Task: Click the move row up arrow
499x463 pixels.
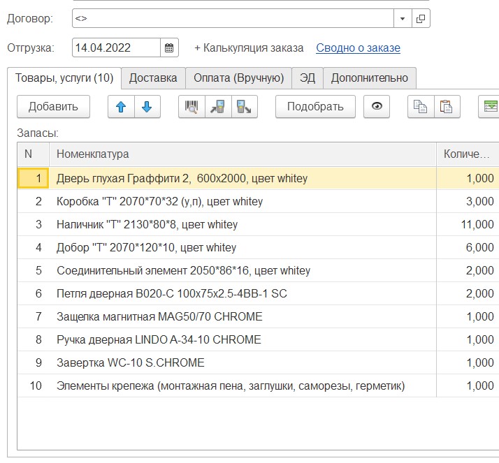Action: [x=121, y=107]
